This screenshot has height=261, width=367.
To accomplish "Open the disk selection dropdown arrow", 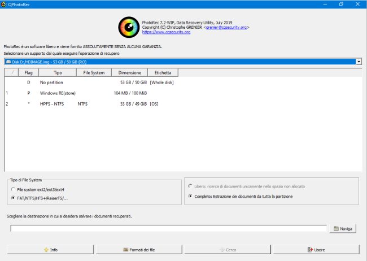I will point(359,62).
